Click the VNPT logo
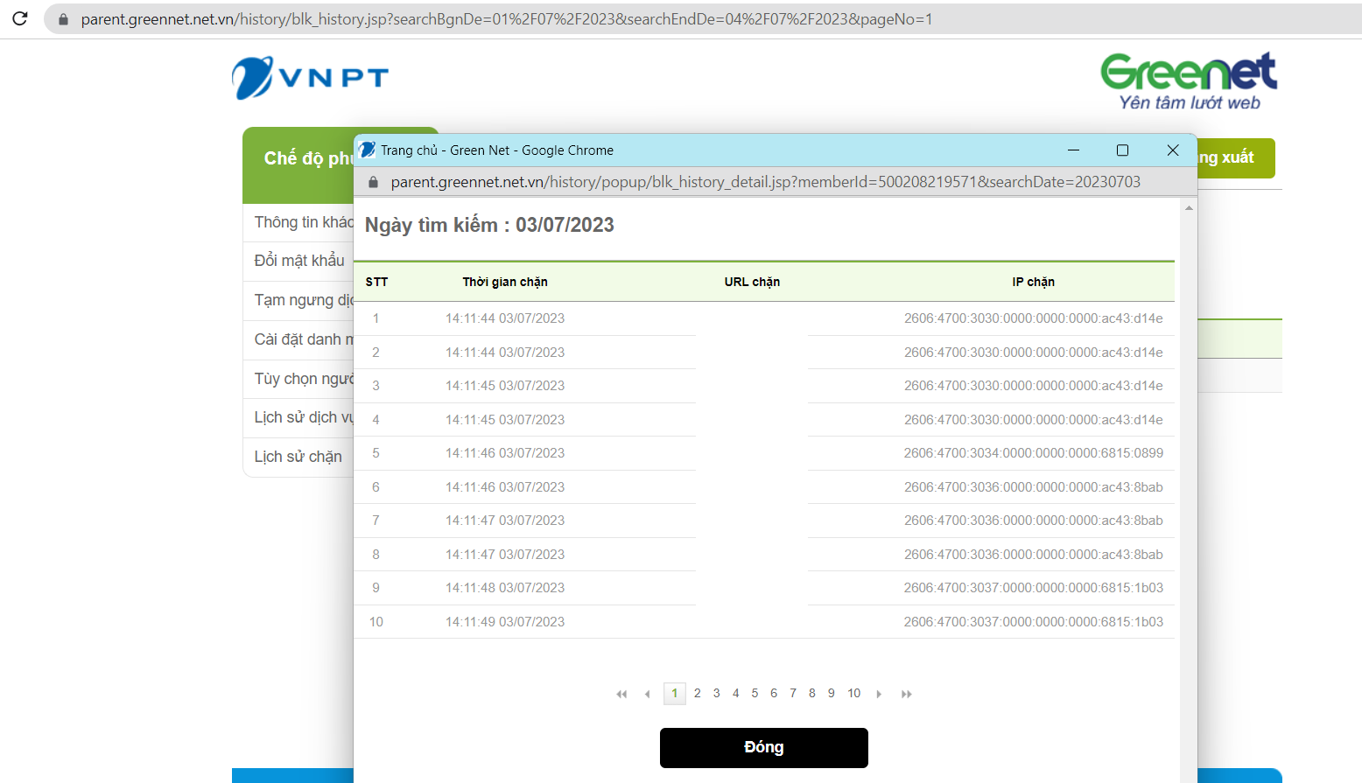 [x=310, y=78]
